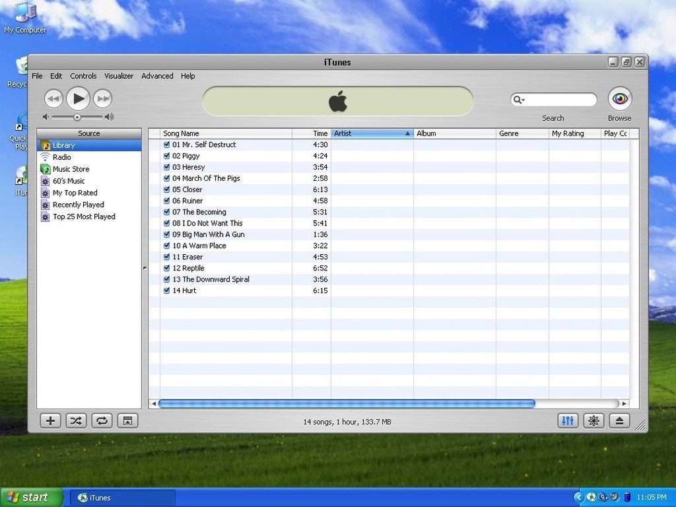Reverse sort using the Artist column arrow

click(407, 133)
